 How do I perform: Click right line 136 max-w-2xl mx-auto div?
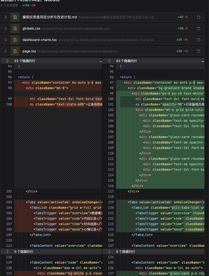[160, 268]
